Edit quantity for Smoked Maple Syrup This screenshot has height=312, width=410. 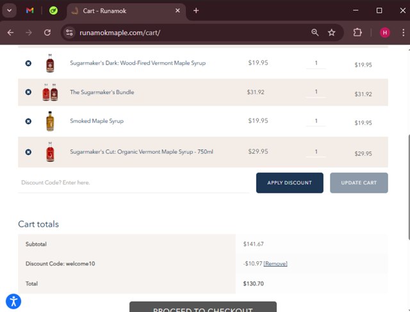point(316,121)
